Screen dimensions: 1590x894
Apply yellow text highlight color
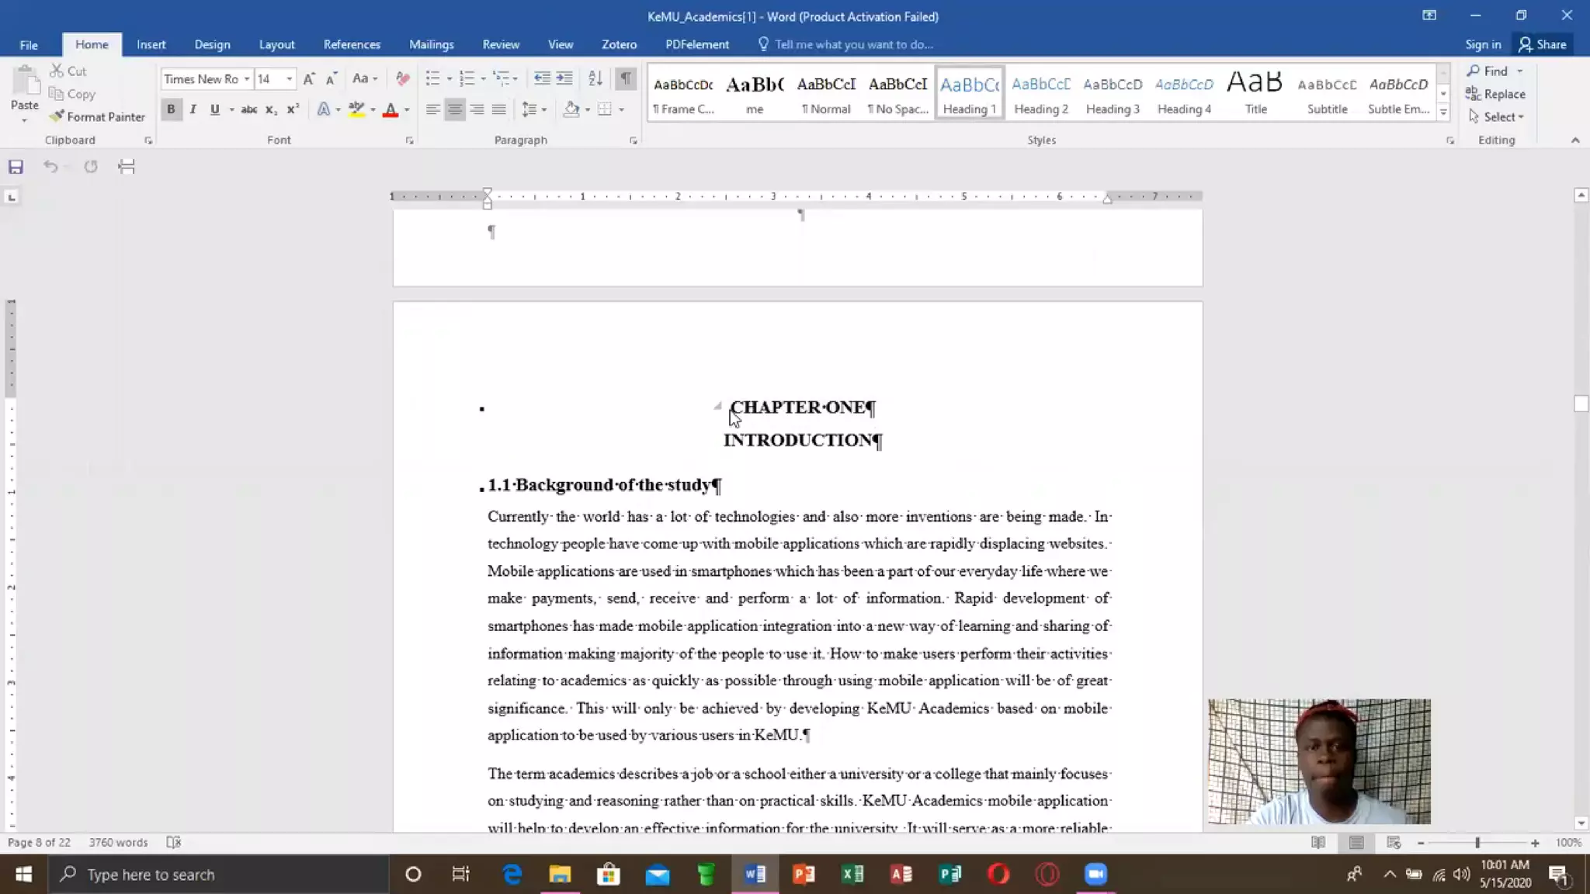(356, 109)
